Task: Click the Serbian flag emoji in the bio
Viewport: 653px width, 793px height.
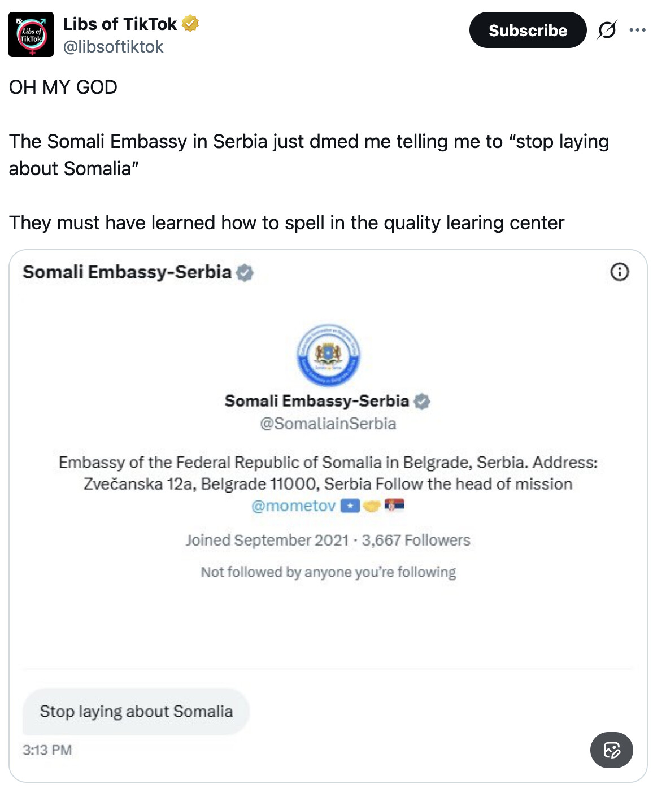Action: point(394,506)
